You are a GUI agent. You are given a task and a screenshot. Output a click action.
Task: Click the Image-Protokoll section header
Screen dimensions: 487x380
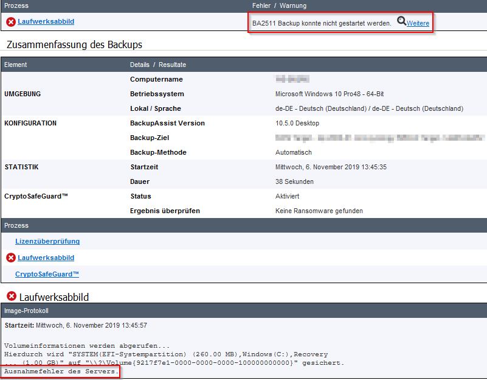point(26,311)
